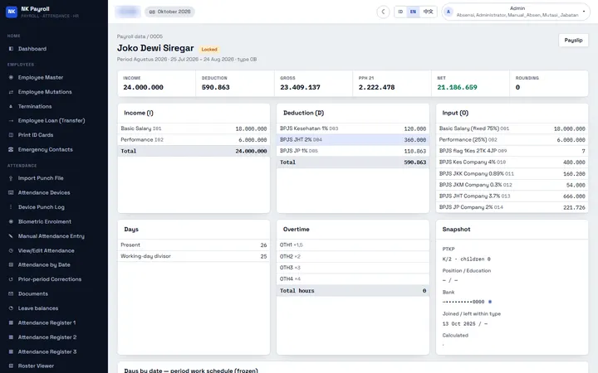Click the PTKP value K/2 - children 0

pyautogui.click(x=466, y=259)
